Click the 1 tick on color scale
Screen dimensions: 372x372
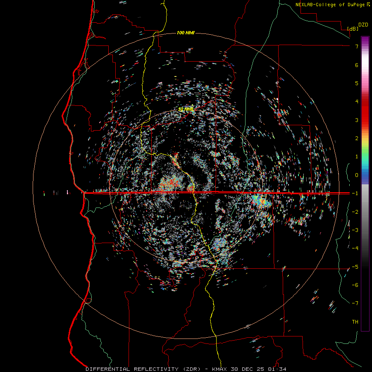pos(357,157)
